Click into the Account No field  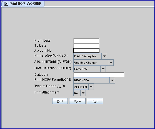86,50
